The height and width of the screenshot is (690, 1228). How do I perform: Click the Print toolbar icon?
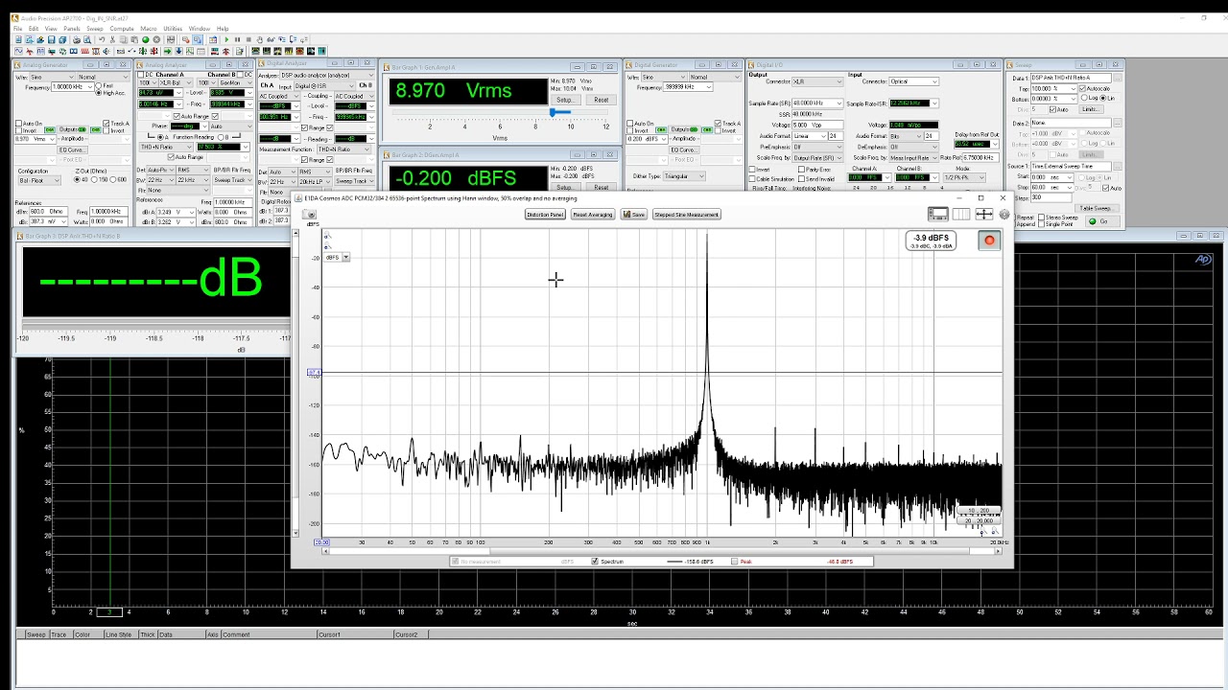coord(77,39)
